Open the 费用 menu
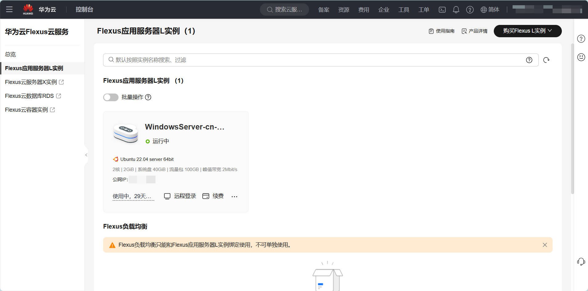Viewport: 588px width, 291px height. 364,10
